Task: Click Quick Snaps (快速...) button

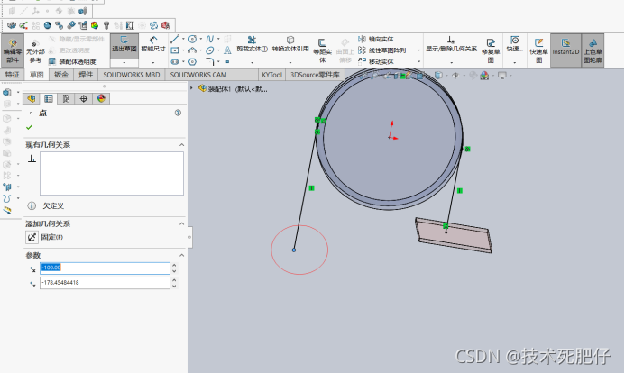Action: pos(515,44)
